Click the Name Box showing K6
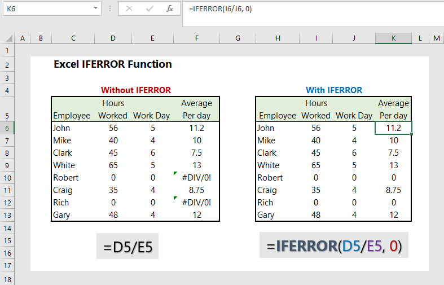This screenshot has width=444, height=285. (x=52, y=9)
